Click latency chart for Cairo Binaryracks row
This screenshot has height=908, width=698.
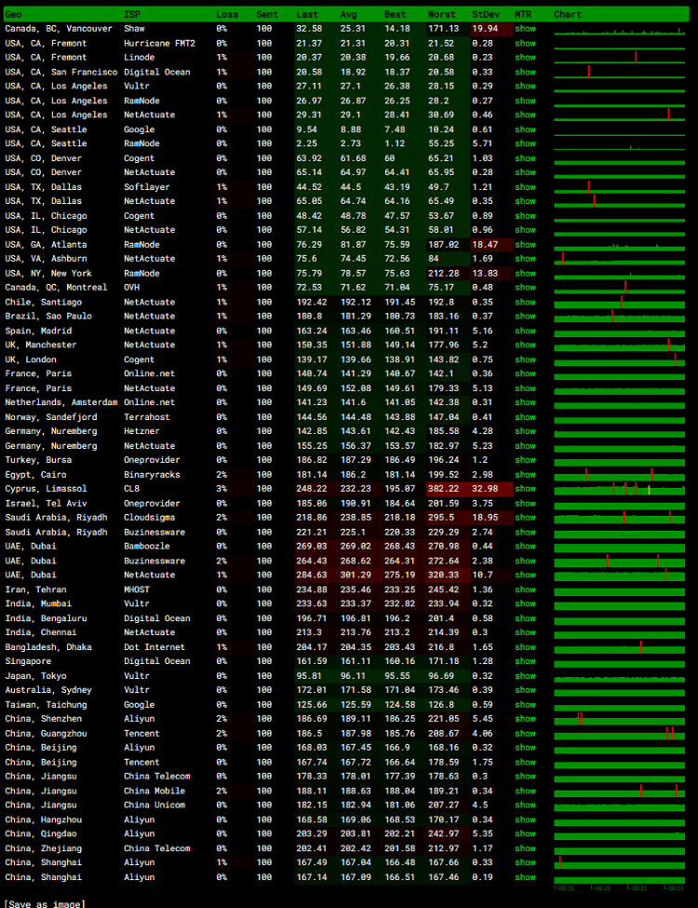pyautogui.click(x=619, y=474)
